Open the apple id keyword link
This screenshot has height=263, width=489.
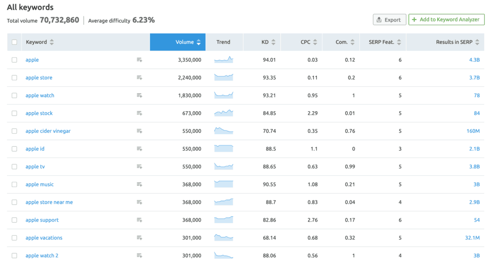point(35,149)
